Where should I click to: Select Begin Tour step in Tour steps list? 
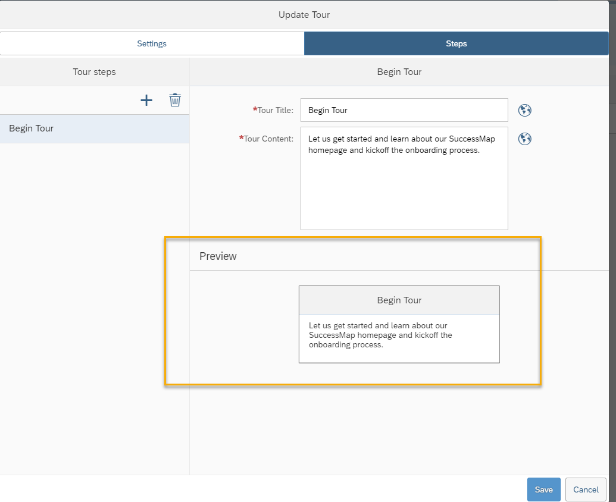pyautogui.click(x=95, y=128)
